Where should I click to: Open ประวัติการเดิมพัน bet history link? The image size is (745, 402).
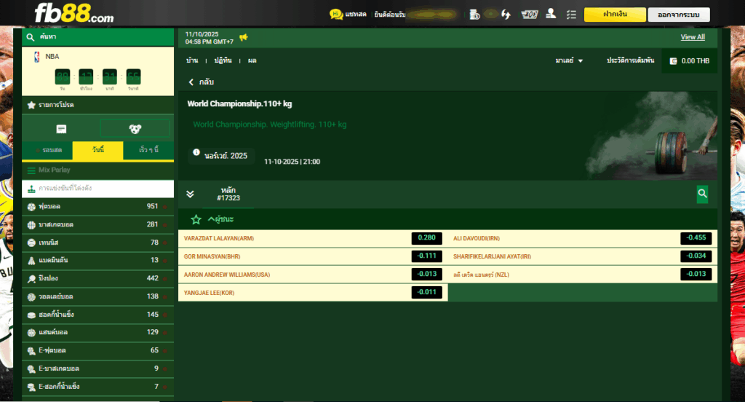(630, 60)
